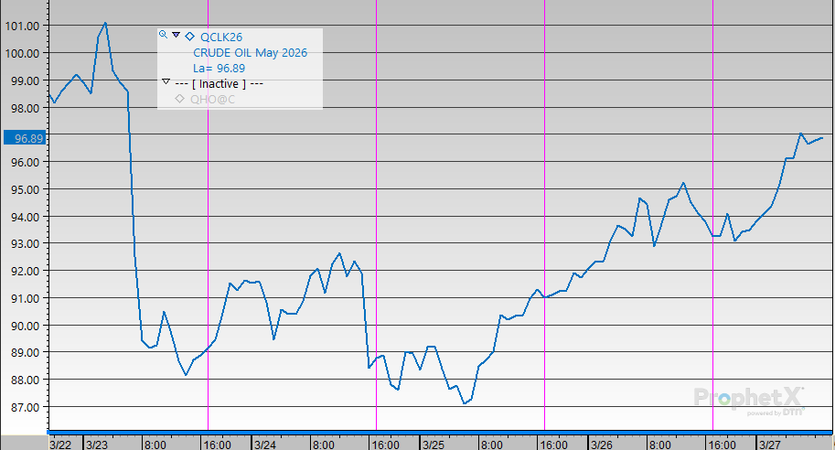The image size is (835, 450).
Task: Click the CRUDE OIL May 2026 description
Action: click(x=250, y=52)
